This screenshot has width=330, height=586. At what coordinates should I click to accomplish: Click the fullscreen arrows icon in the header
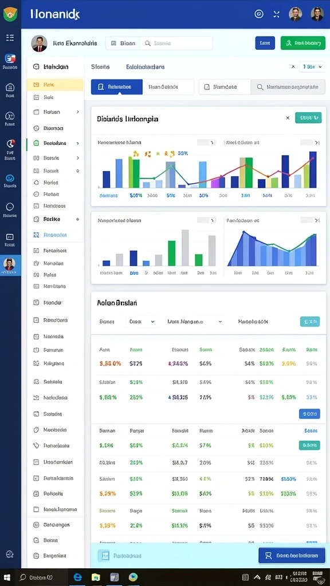[x=277, y=14]
